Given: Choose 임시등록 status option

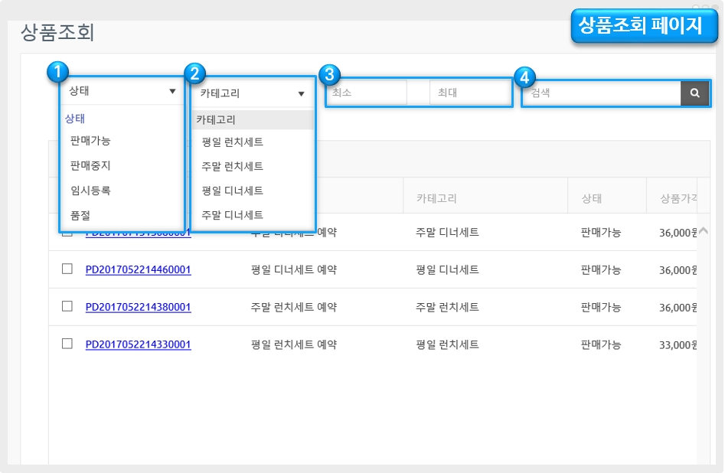Looking at the screenshot, I should coord(90,191).
